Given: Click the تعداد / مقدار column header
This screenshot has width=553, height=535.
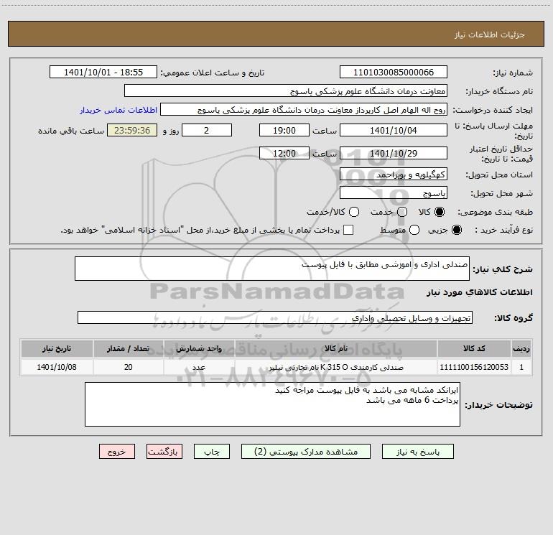Looking at the screenshot, I should click(x=129, y=348).
